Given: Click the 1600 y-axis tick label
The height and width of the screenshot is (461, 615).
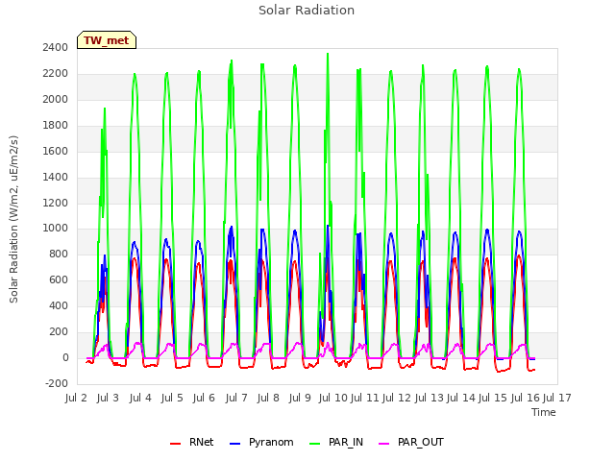Looking at the screenshot, I should coord(56,151).
